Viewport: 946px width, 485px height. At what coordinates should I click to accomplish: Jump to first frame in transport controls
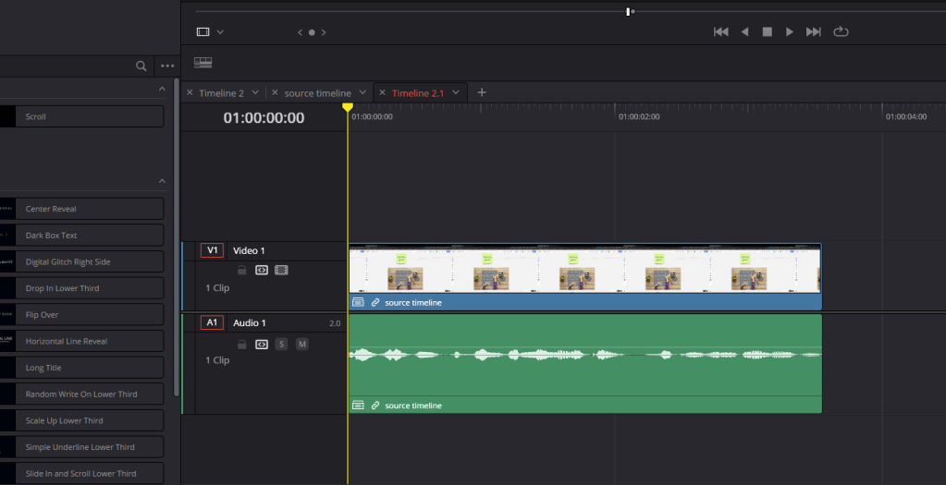pyautogui.click(x=721, y=32)
